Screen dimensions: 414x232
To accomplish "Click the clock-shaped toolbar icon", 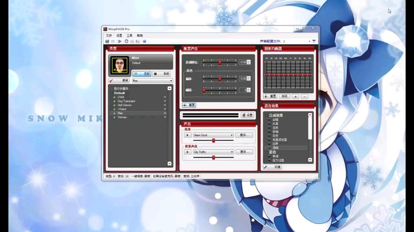I will point(127,41).
